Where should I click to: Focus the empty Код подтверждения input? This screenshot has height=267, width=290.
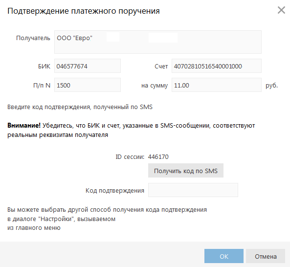tap(193, 190)
